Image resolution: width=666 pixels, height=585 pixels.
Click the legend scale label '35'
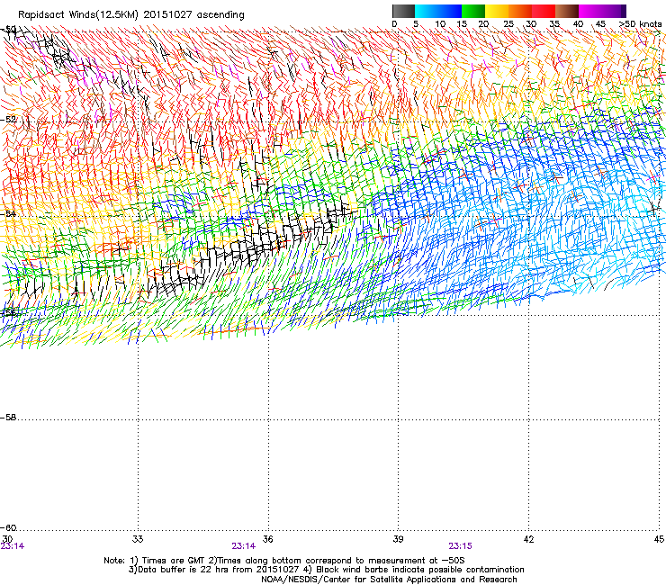click(554, 23)
